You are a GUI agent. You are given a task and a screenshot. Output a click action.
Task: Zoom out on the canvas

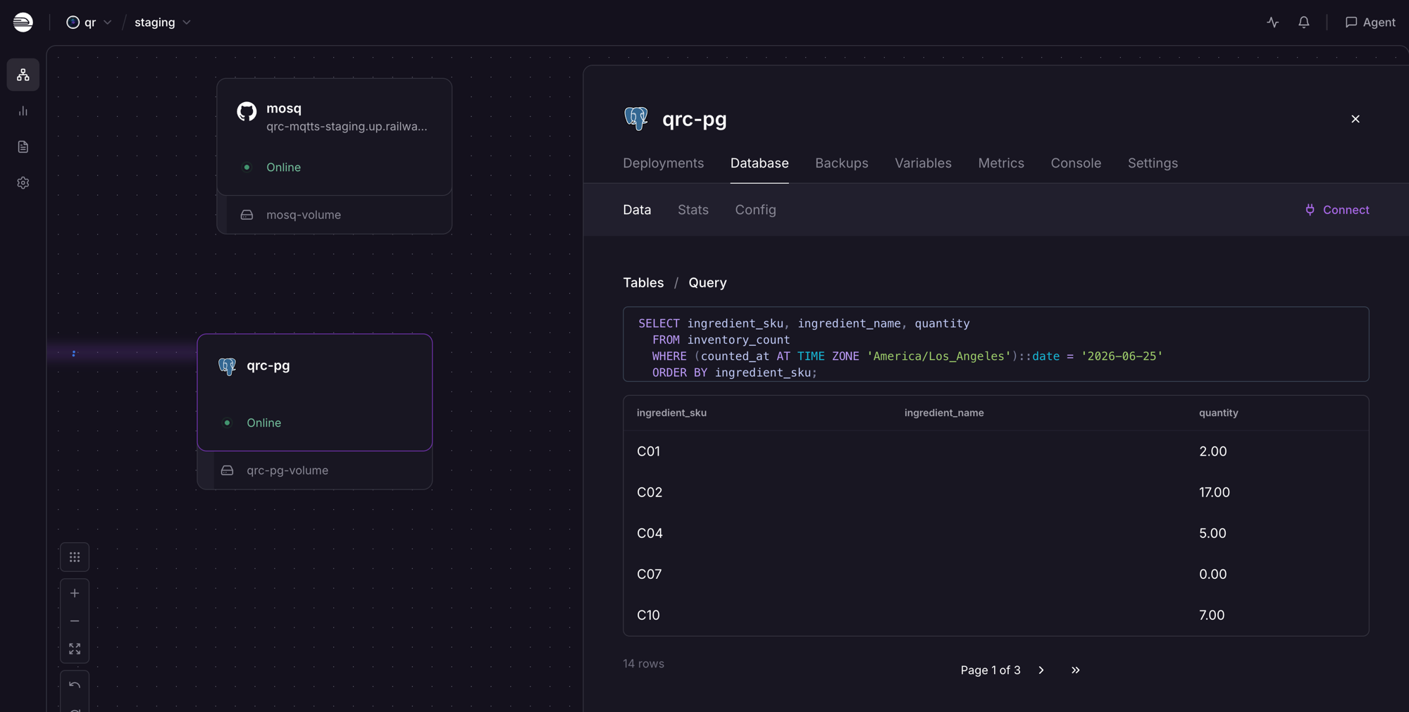coord(75,621)
